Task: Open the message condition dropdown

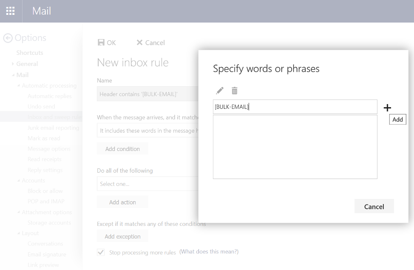Action: click(x=147, y=131)
